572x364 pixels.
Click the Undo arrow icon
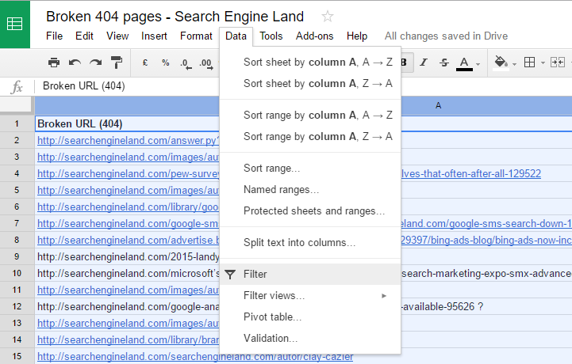(x=75, y=63)
